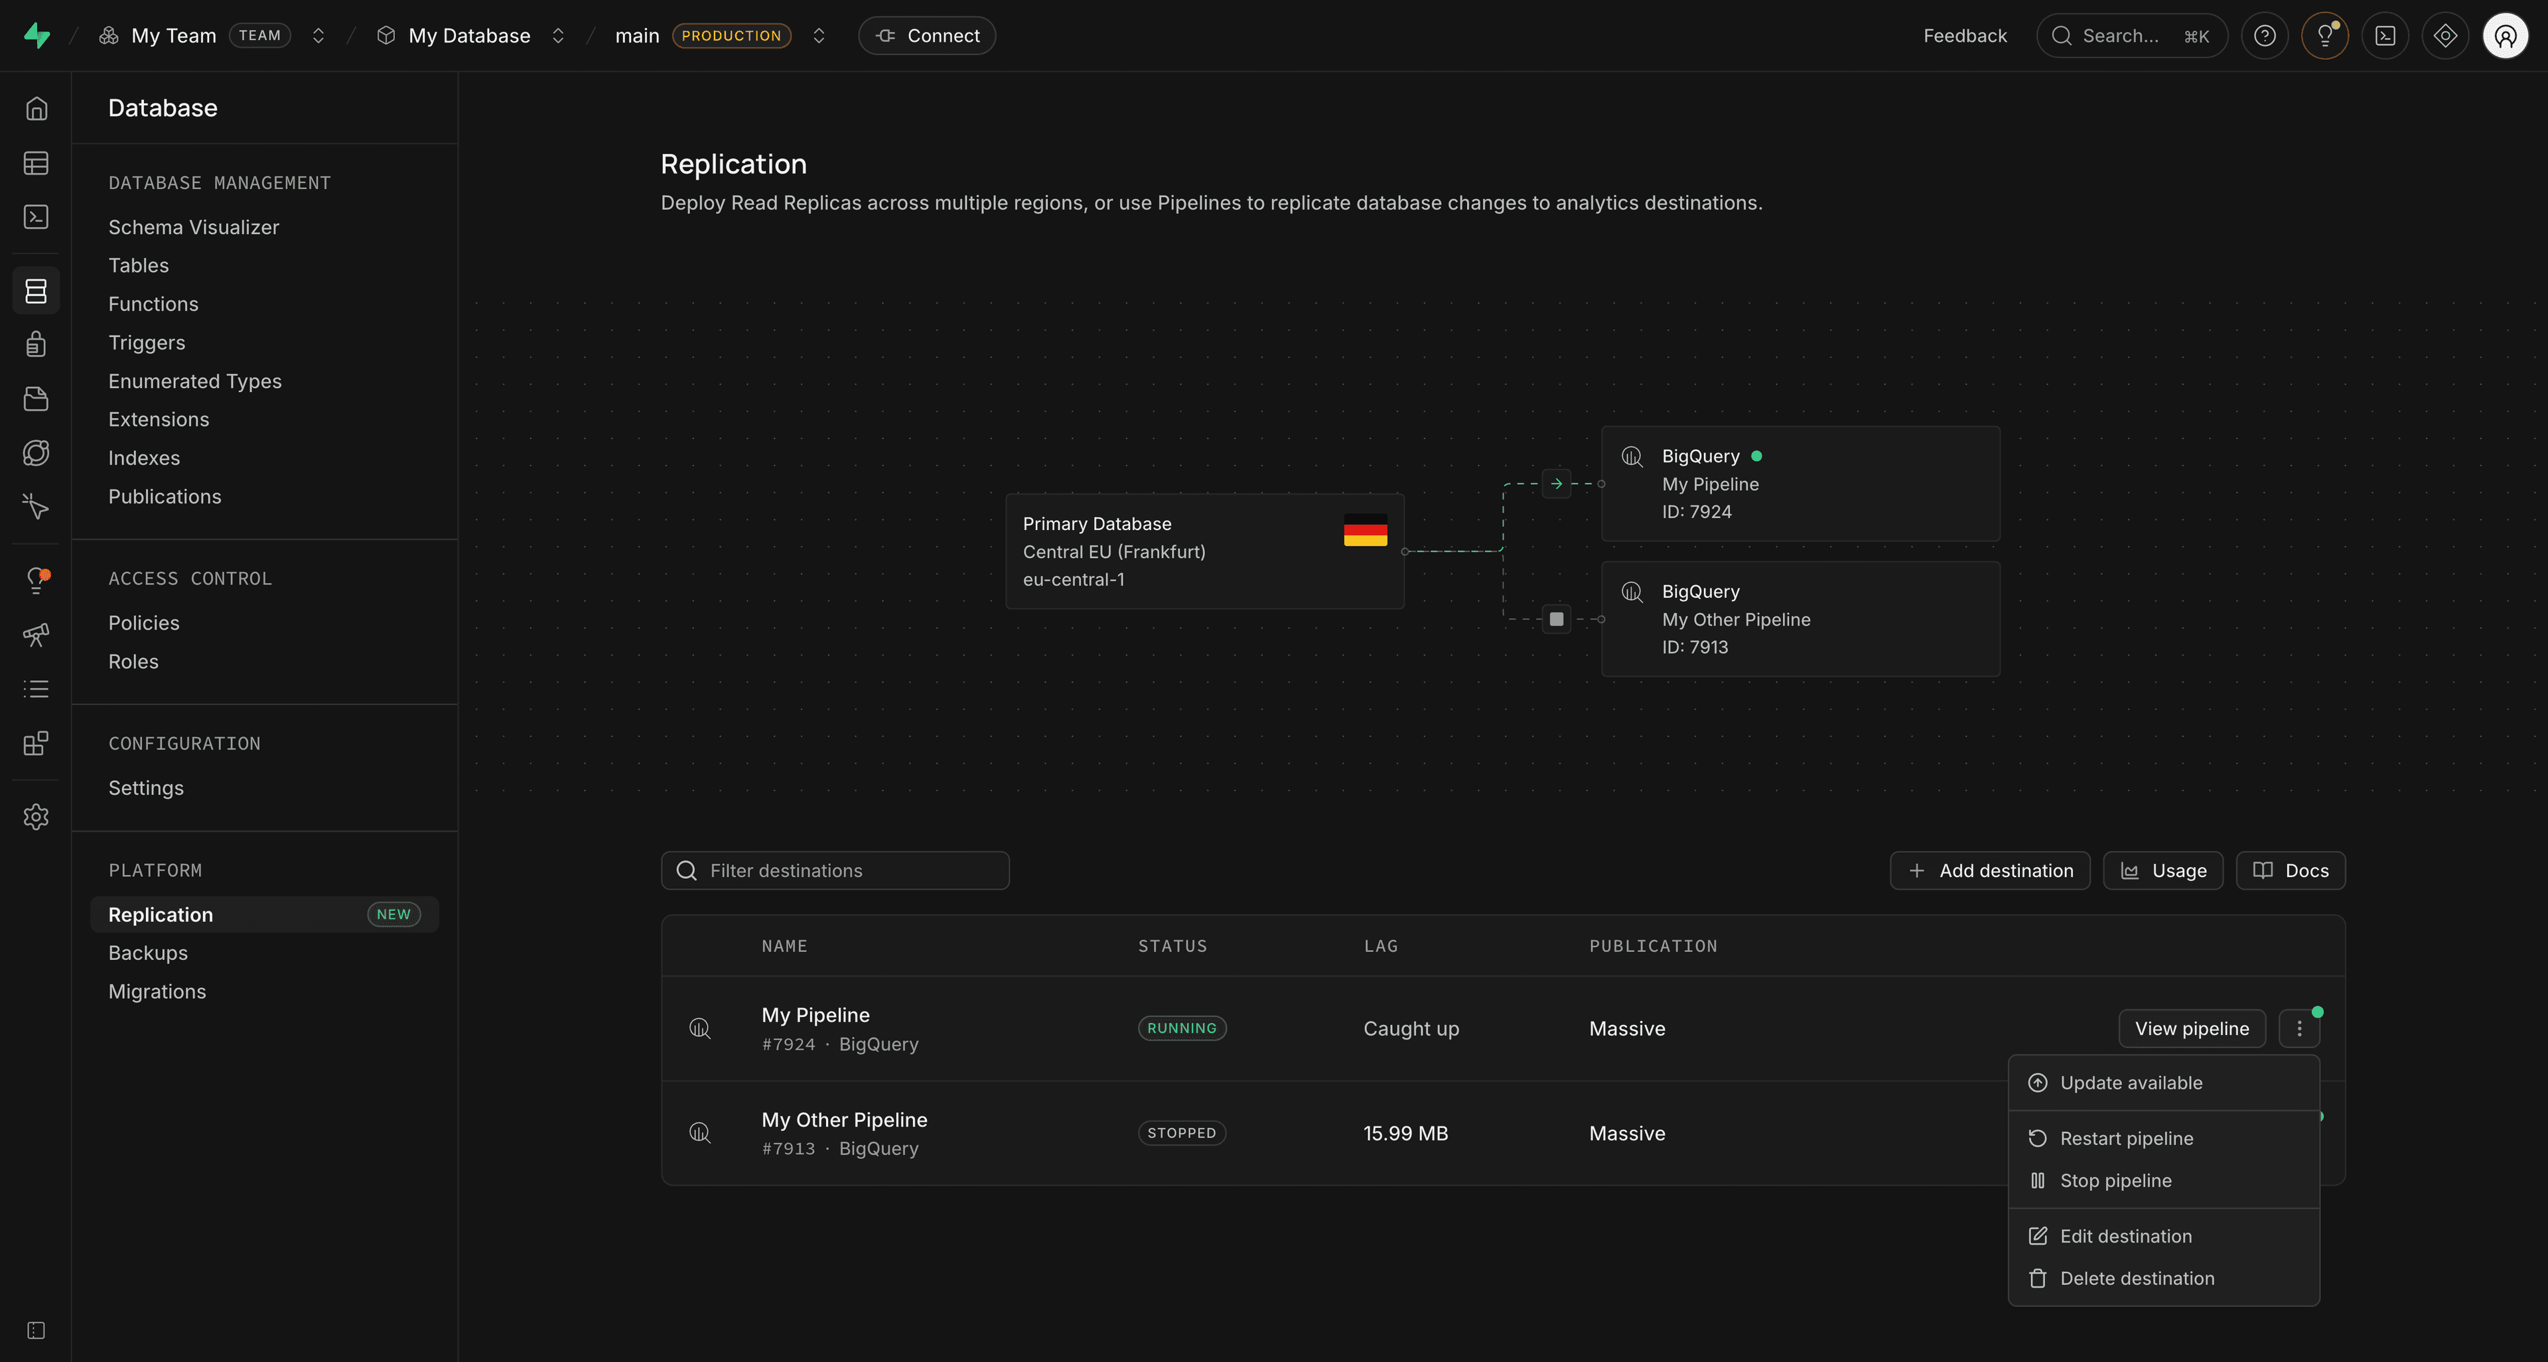Screen dimensions: 2548x1362
Task: Open the Advisor lightbulb icon in the top bar
Action: [x=2324, y=36]
